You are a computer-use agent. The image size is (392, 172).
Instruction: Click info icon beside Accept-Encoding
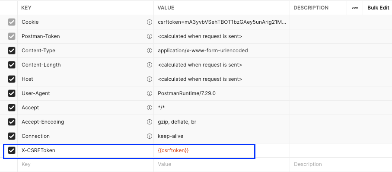[149, 122]
